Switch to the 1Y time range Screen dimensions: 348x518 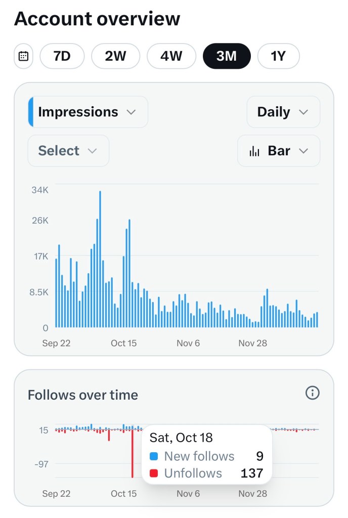[278, 56]
